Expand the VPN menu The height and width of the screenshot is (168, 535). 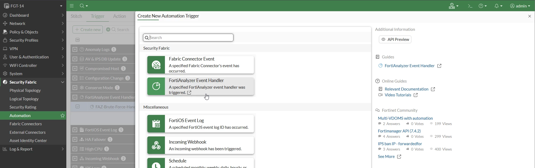33,49
